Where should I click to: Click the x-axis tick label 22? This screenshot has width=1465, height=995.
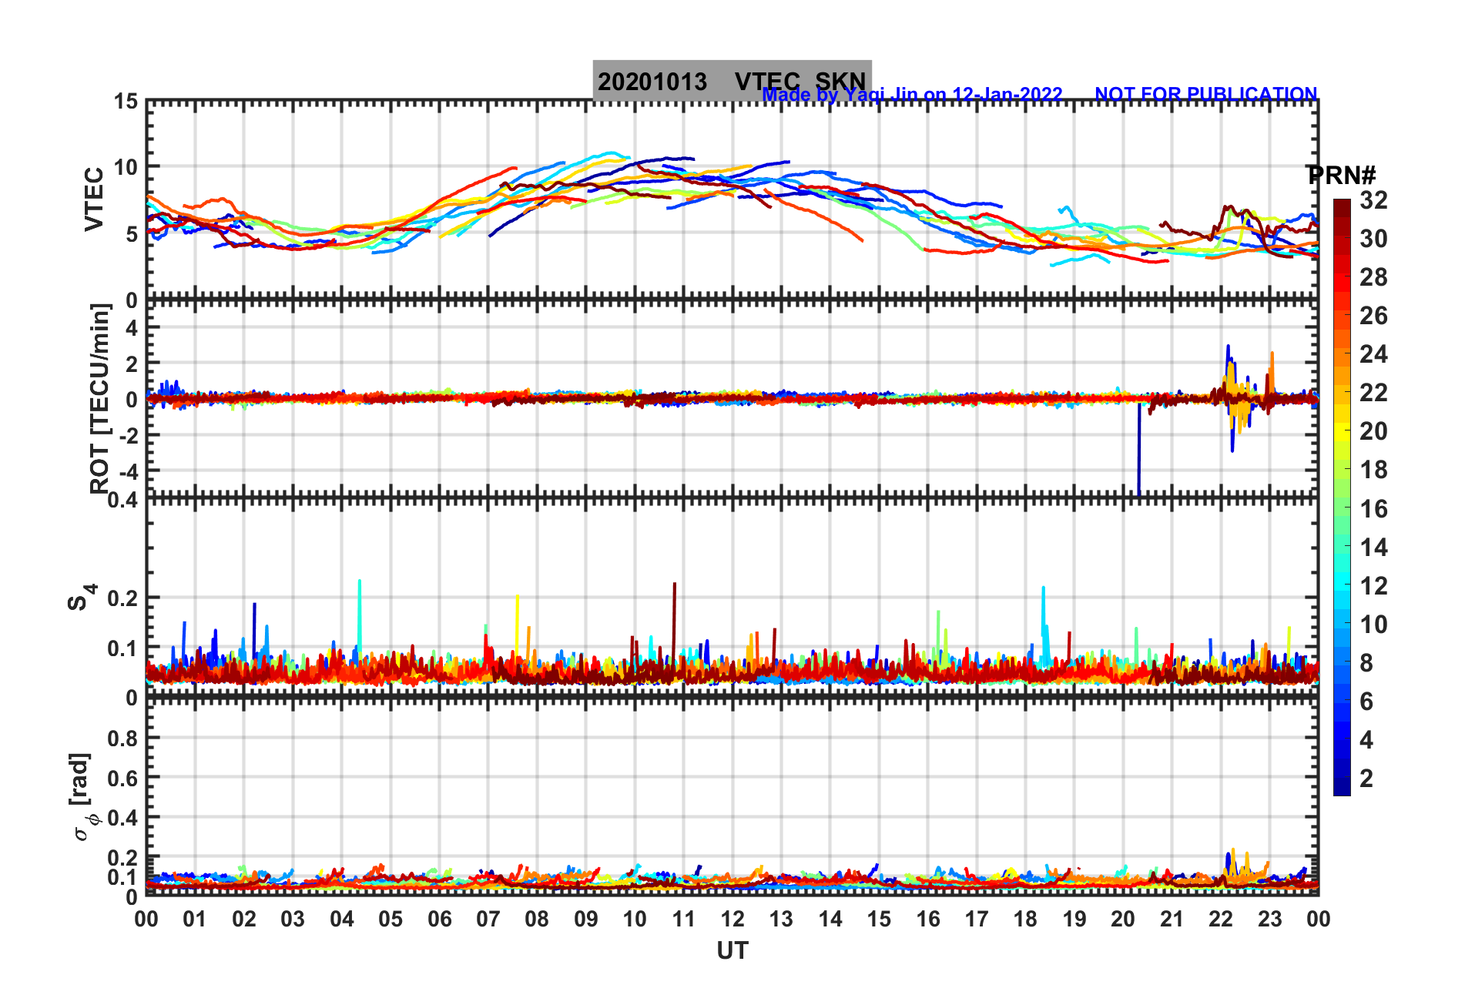1221,919
